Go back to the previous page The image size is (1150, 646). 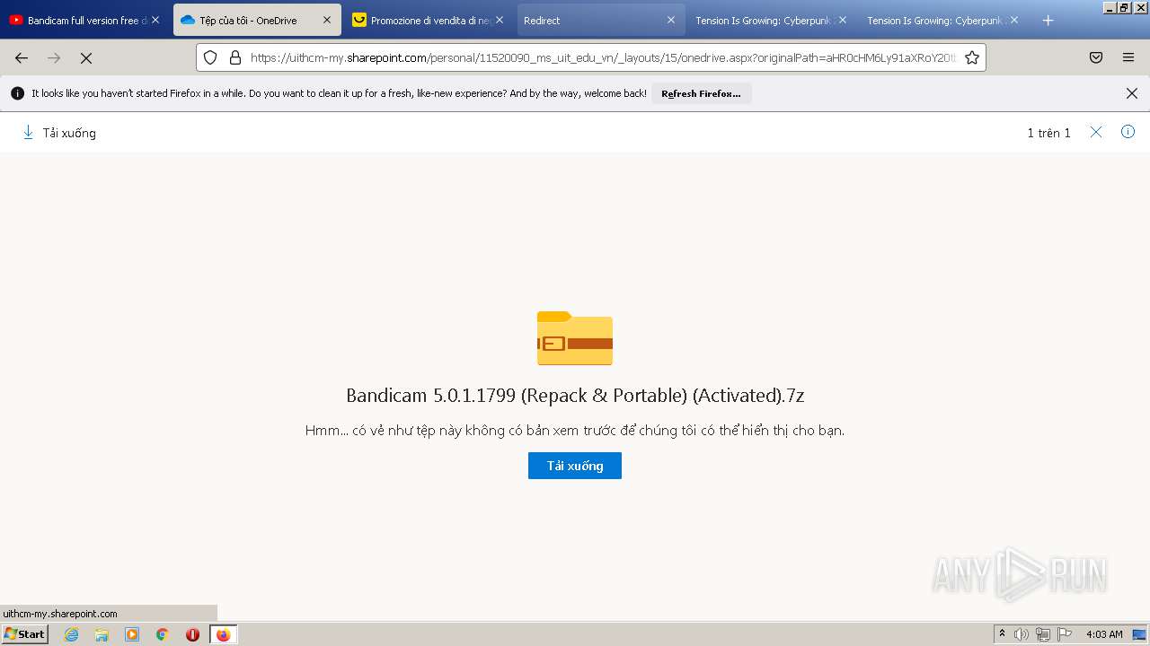pos(22,57)
